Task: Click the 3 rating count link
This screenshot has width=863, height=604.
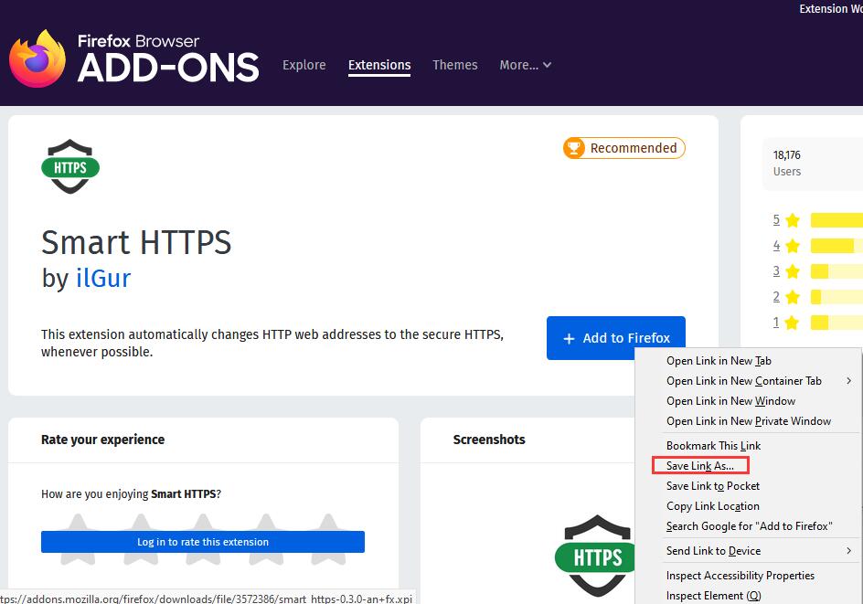Action: (x=776, y=270)
